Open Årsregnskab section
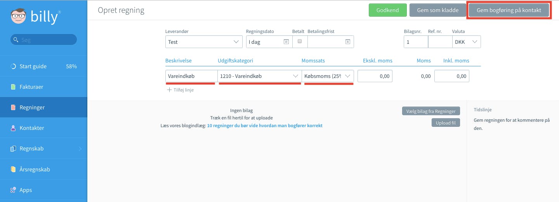Screen dimensions: 559x202 coord(43,169)
